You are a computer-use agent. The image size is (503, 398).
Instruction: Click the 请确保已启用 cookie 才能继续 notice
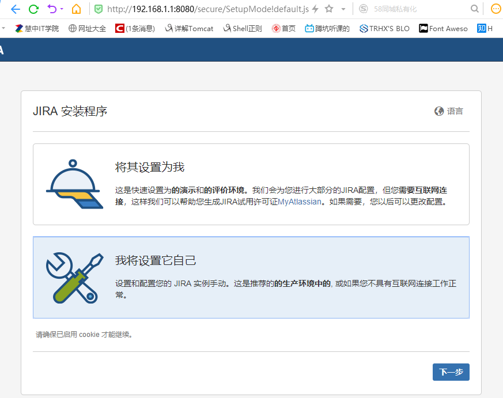click(x=84, y=335)
